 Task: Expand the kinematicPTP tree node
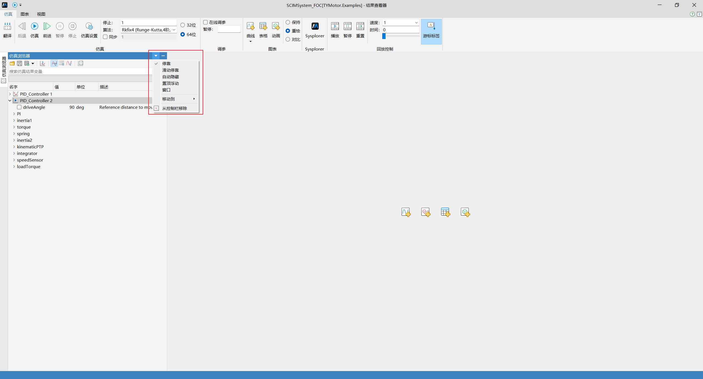point(14,147)
